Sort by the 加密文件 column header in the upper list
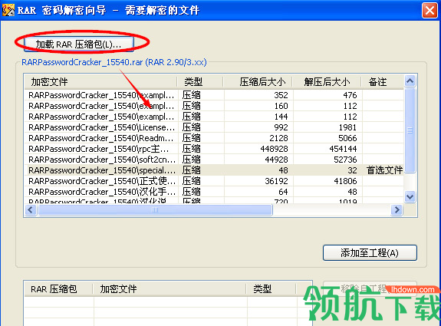The width and height of the screenshot is (441, 326). coord(101,82)
